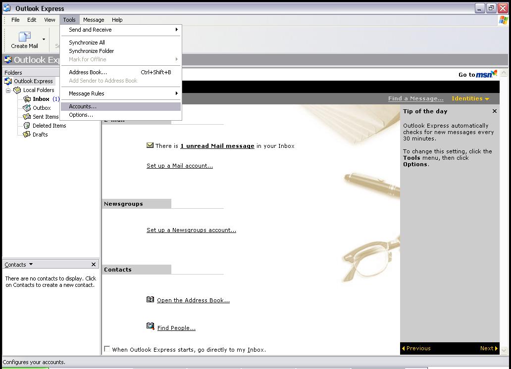The height and width of the screenshot is (369, 511).
Task: Click Open the Address Book link
Action: click(193, 300)
